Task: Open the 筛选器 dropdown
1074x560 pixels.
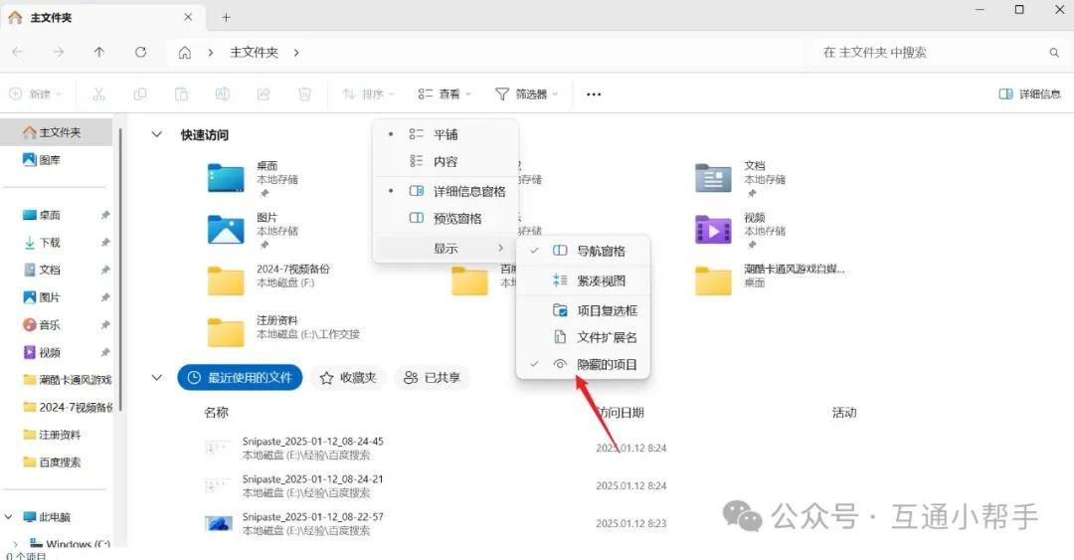Action: click(526, 93)
